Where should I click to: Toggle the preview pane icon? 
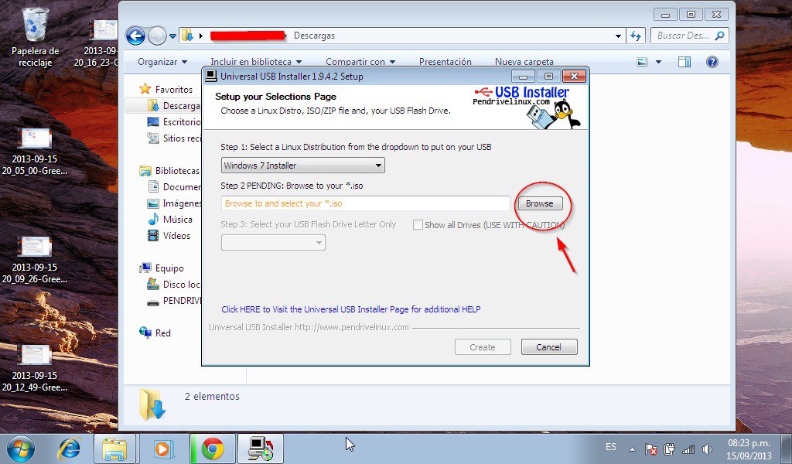(684, 62)
